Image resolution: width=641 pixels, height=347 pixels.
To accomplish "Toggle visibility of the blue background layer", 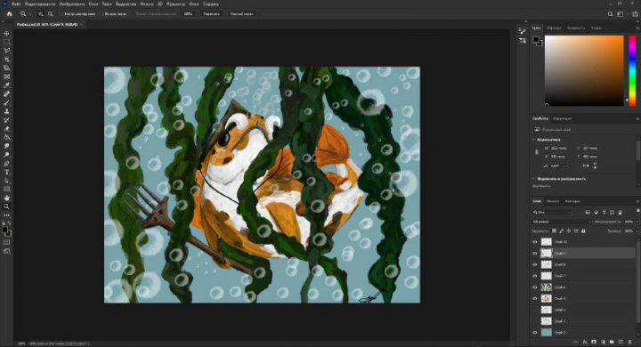I will pos(535,333).
